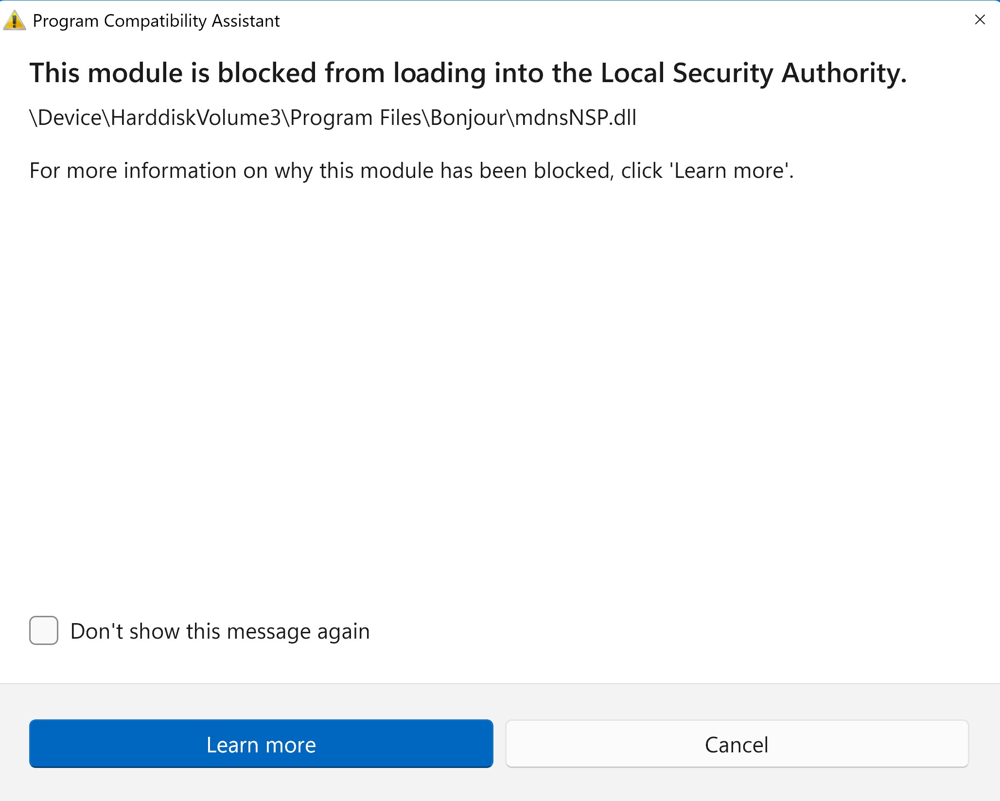Dismiss the dialog with the Cancel button
This screenshot has height=801, width=1000.
click(x=737, y=744)
